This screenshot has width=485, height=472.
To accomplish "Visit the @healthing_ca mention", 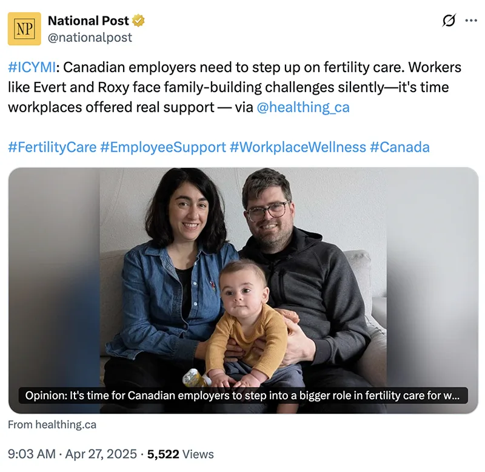I will tap(303, 107).
